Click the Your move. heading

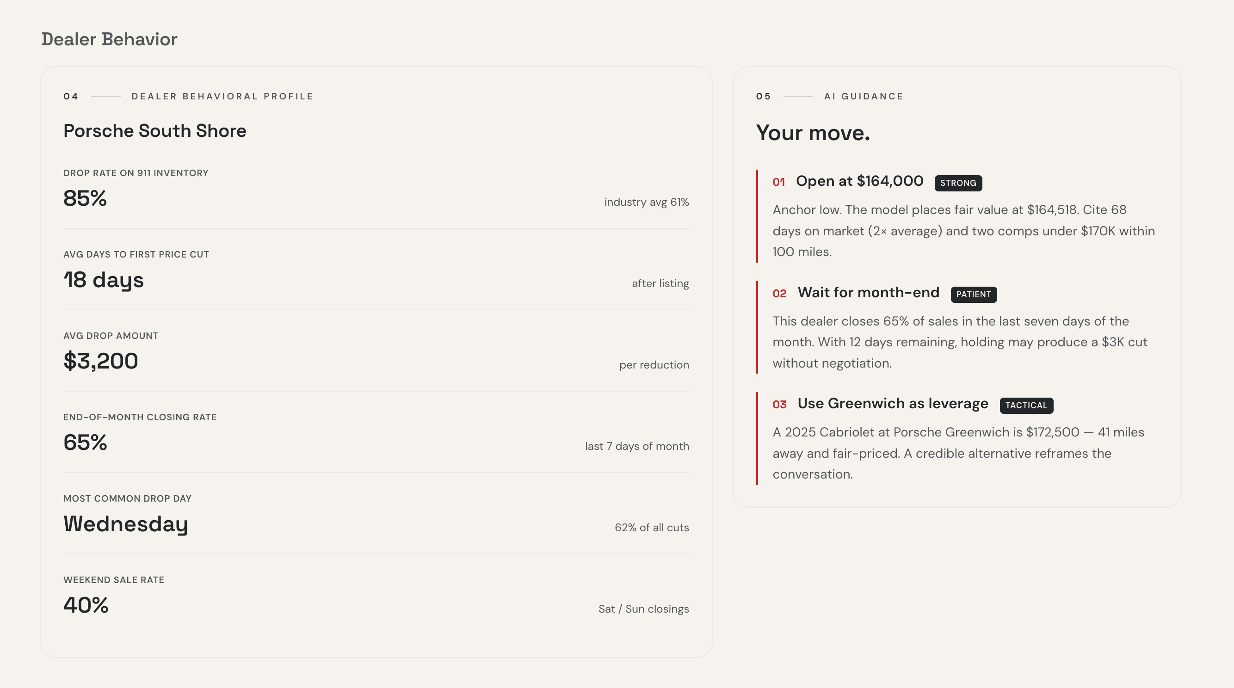813,133
